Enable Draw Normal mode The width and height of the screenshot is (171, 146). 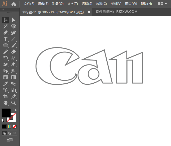click(x=4, y=133)
